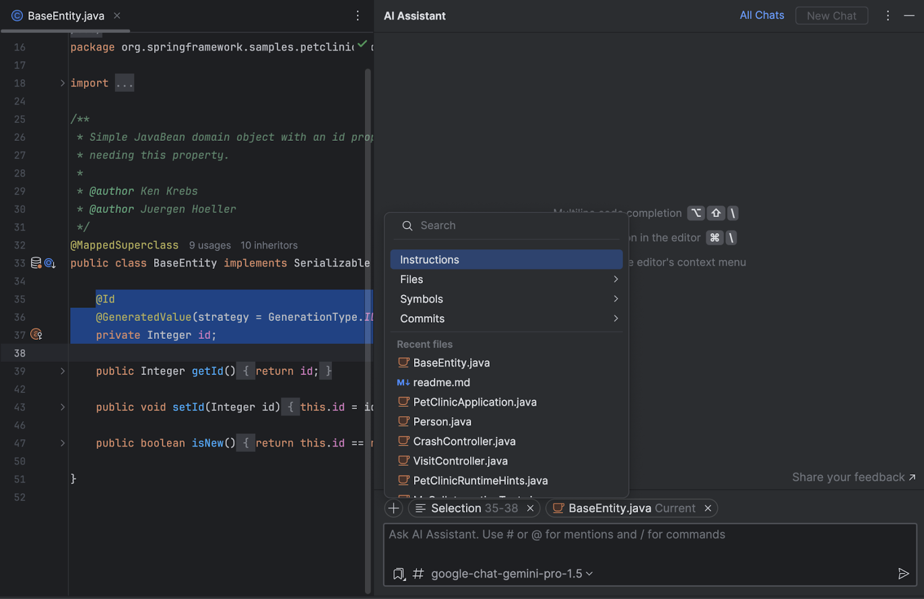Click the database entity gutter icon on line 33
Screen dimensions: 924x599
click(36, 263)
